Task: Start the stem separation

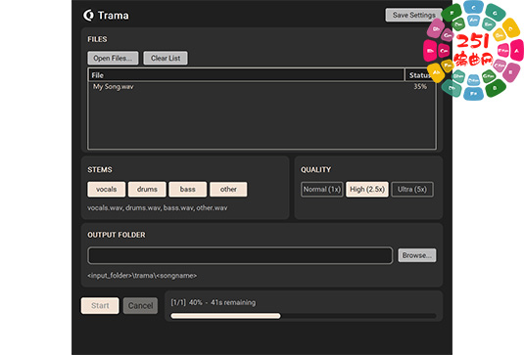Action: click(x=100, y=306)
